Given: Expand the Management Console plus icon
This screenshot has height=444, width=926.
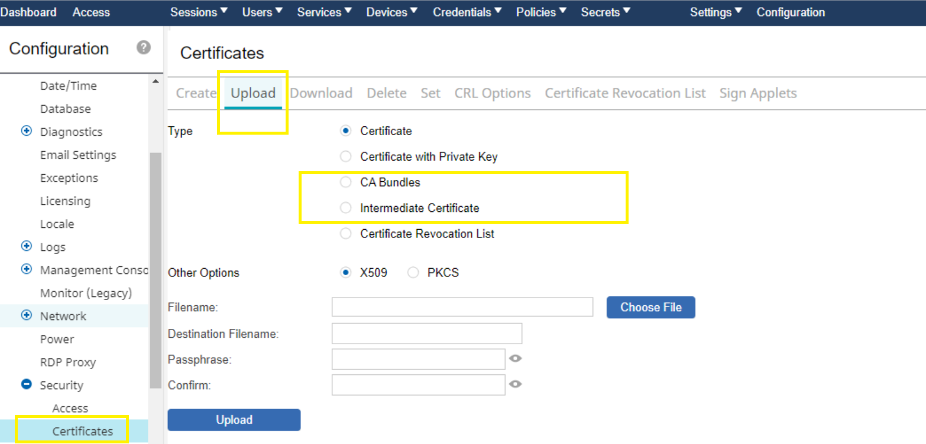Looking at the screenshot, I should coord(27,270).
